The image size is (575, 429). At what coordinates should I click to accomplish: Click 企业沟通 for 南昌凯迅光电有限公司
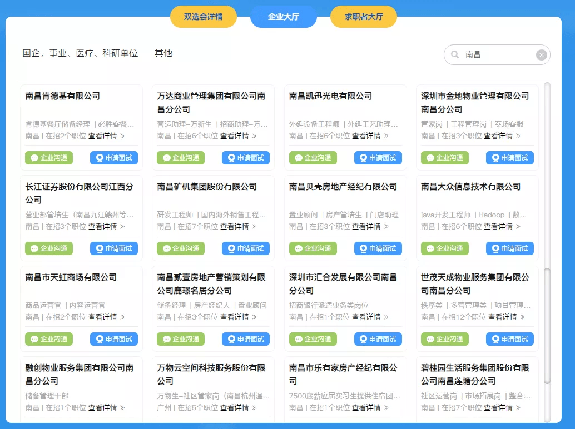click(313, 158)
